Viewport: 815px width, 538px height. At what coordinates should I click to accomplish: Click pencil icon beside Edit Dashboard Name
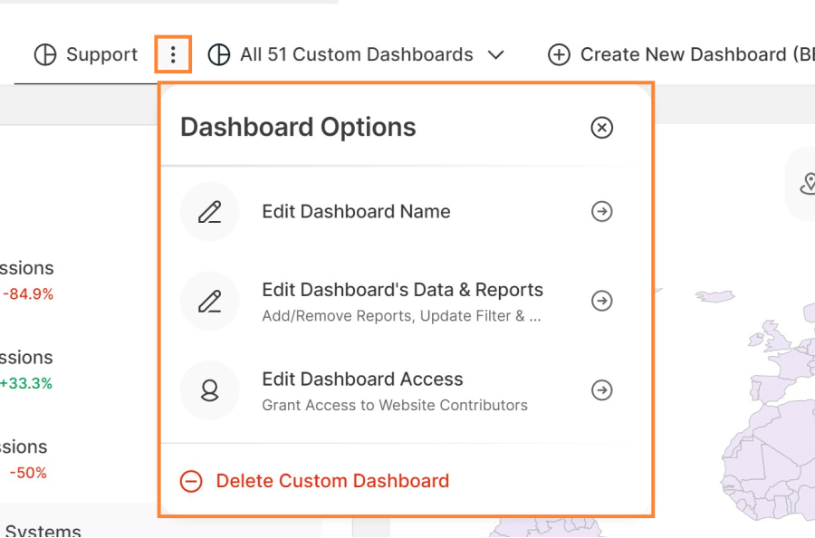[210, 212]
